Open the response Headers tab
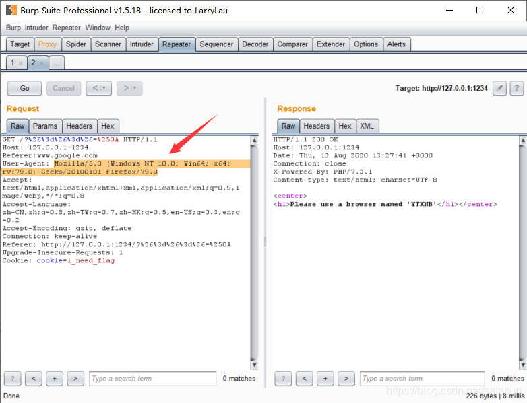 point(316,126)
